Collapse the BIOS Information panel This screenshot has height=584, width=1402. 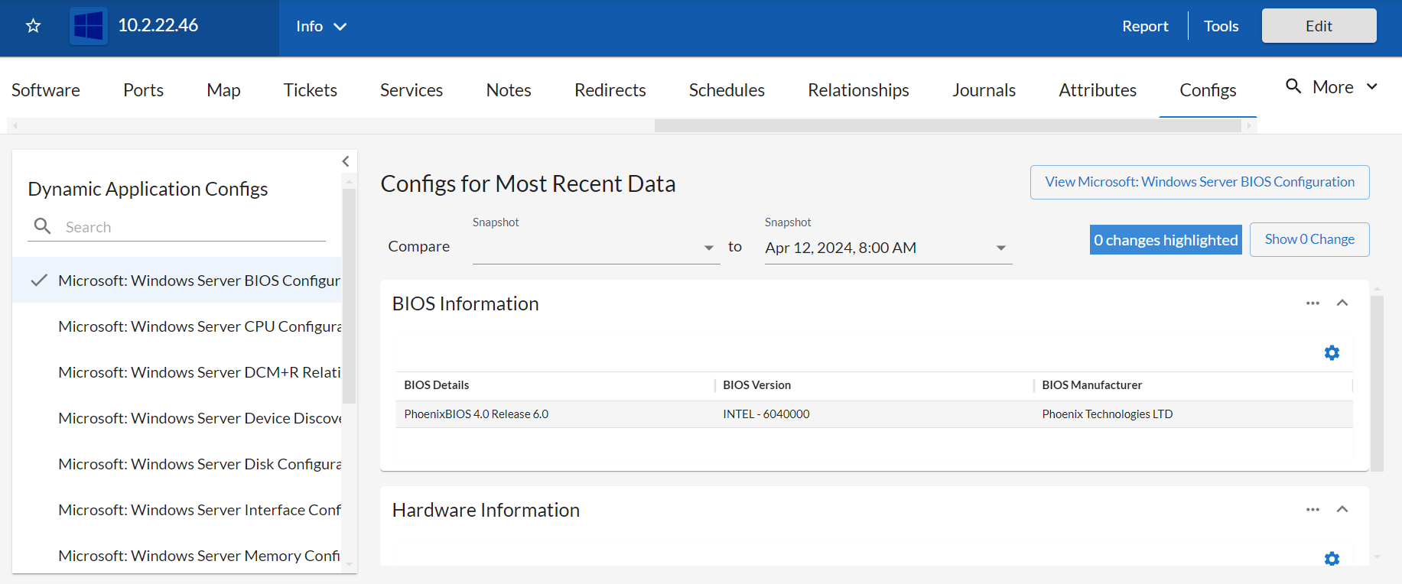(x=1342, y=303)
